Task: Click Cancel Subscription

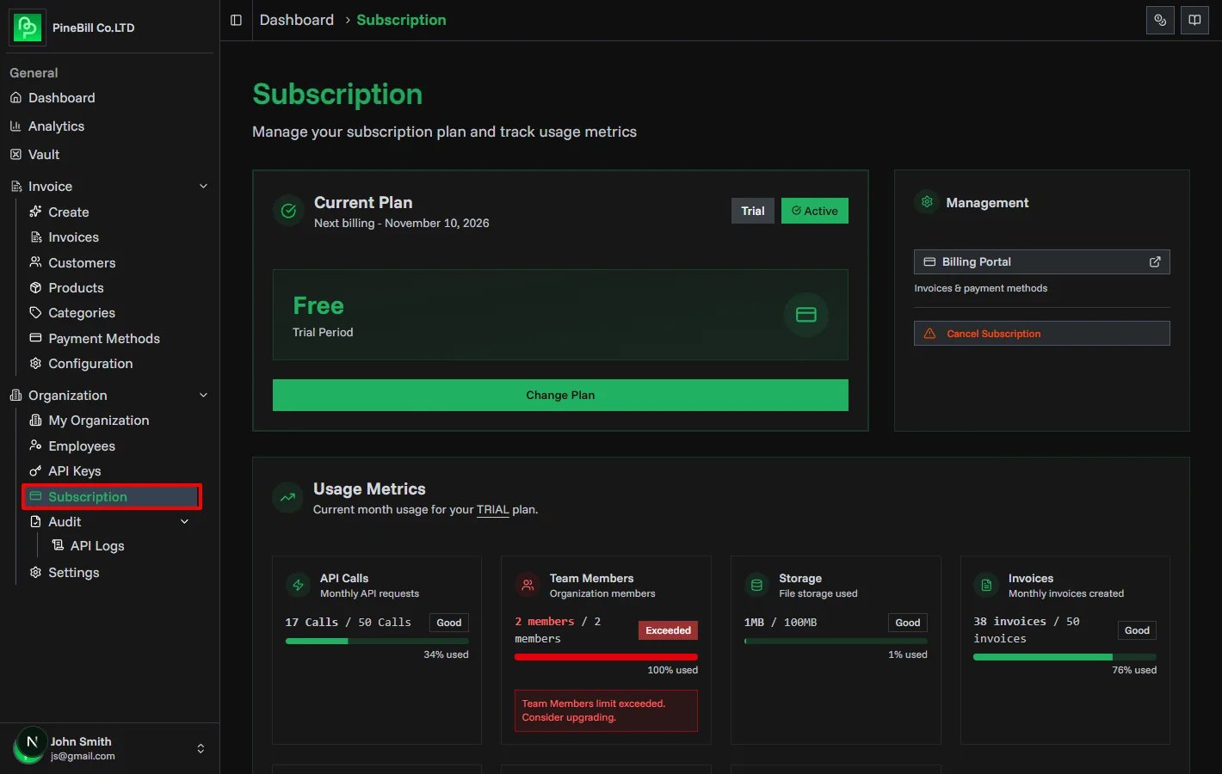Action: coord(1041,333)
